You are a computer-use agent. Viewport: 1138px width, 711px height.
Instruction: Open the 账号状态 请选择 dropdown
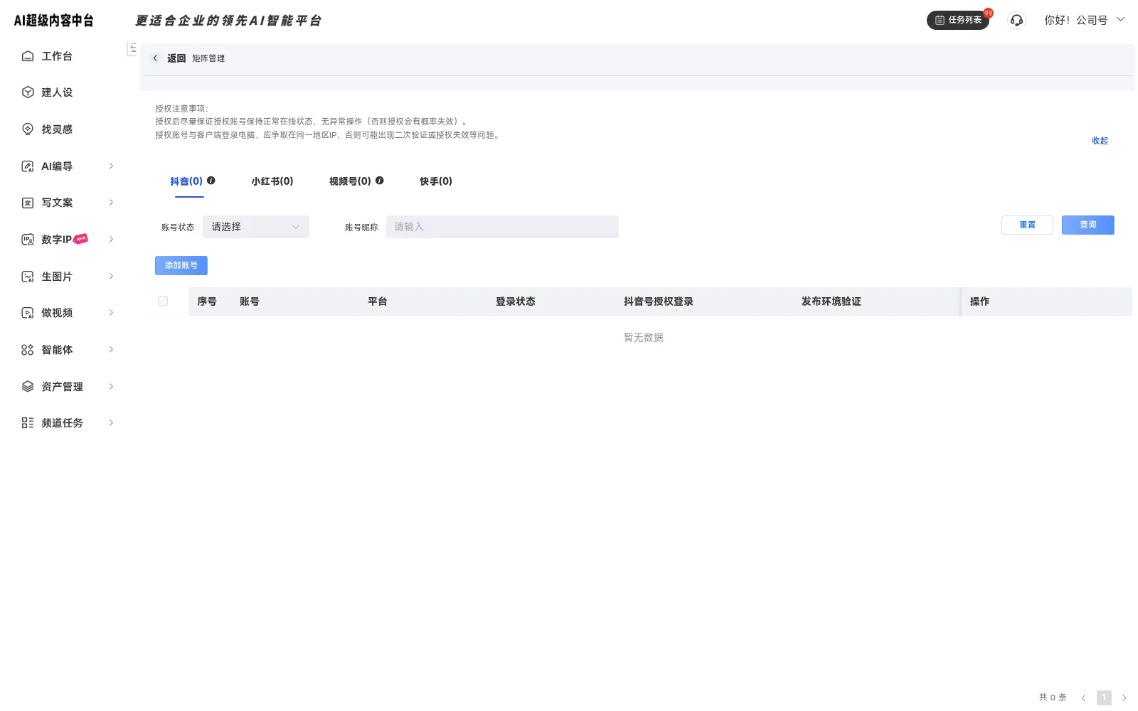point(256,227)
